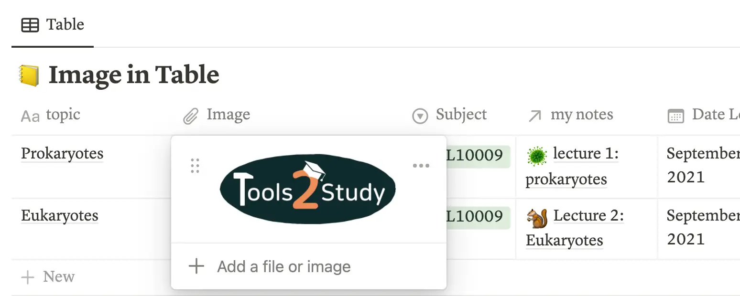Click Add a file or image
740x296 pixels.
[x=284, y=266]
